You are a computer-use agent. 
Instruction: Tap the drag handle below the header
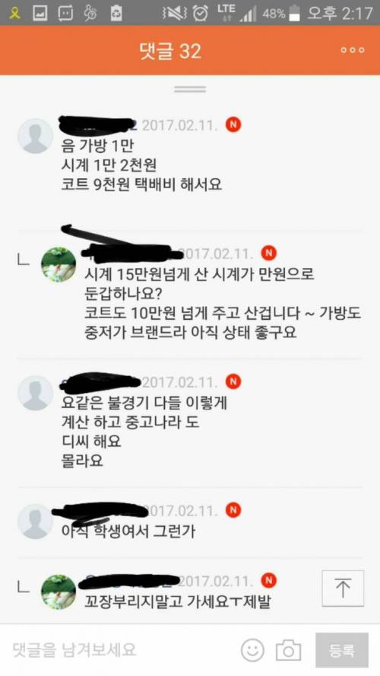coord(190,89)
